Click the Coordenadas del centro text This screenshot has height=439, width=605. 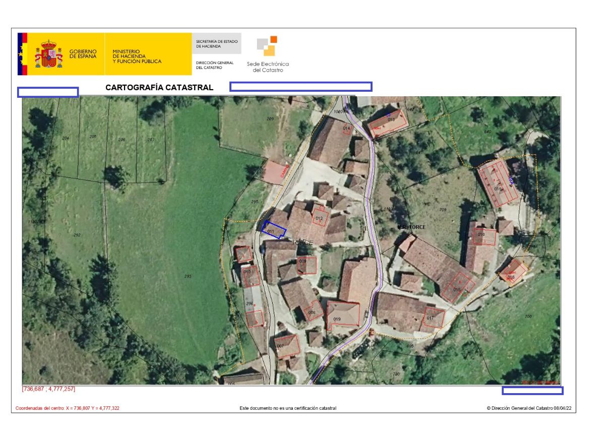(68, 408)
